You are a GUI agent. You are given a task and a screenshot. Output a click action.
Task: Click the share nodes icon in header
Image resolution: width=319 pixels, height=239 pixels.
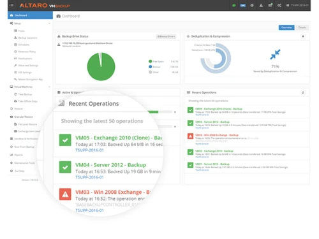point(279,5)
